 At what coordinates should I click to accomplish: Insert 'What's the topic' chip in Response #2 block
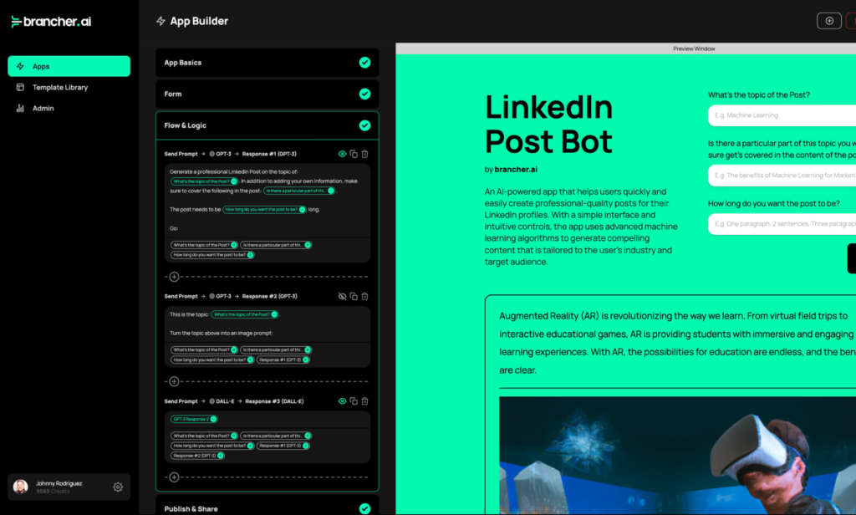coord(204,350)
